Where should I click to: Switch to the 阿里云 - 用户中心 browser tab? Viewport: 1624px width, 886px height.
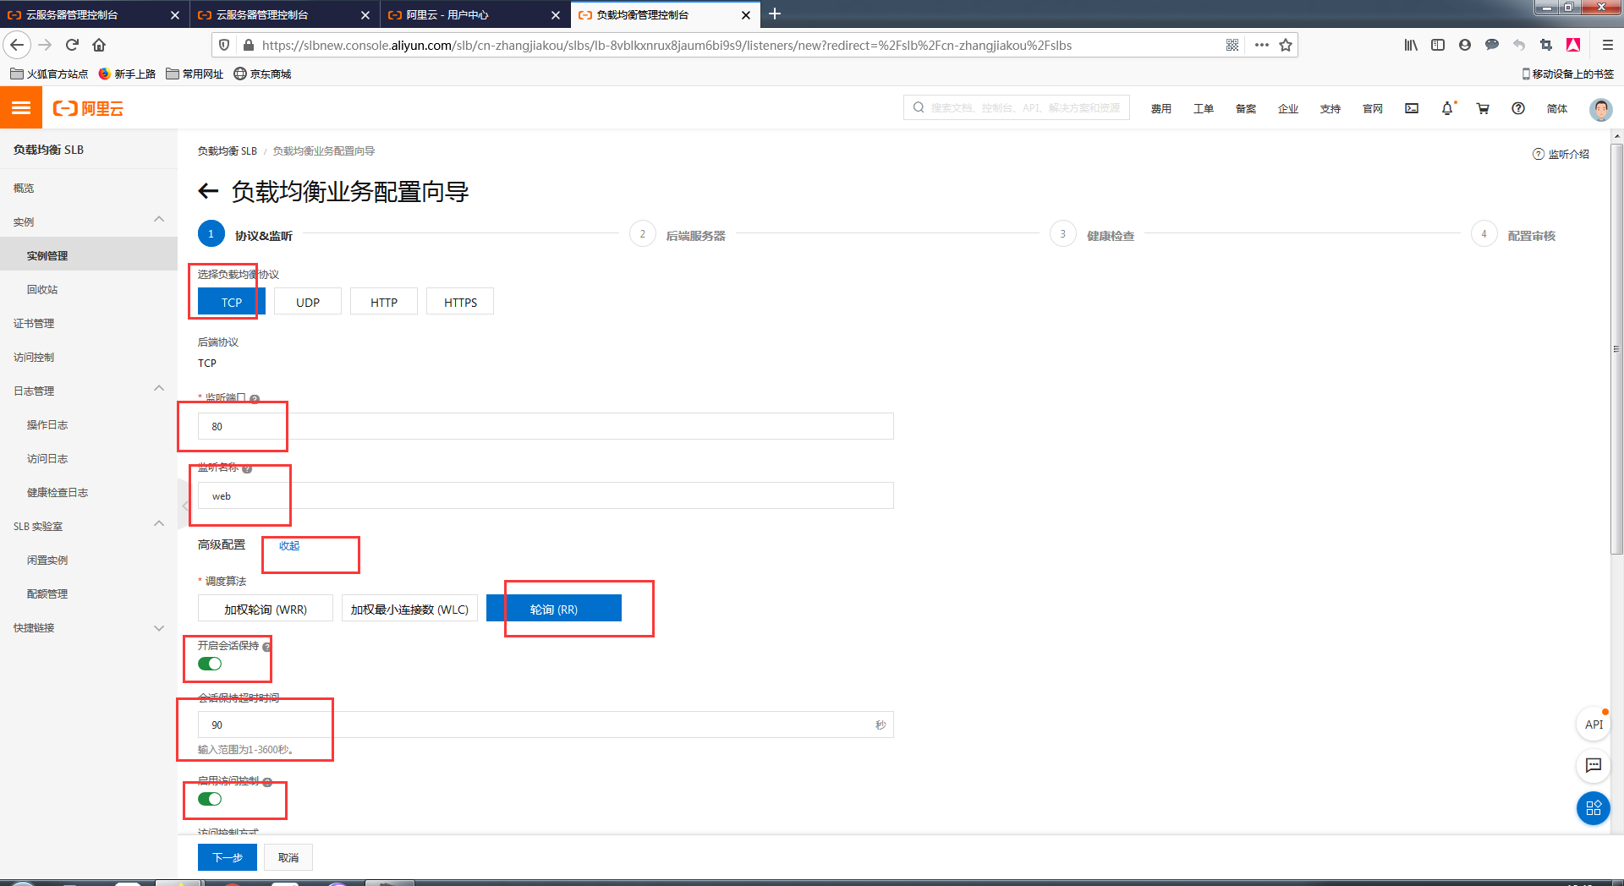(x=461, y=14)
